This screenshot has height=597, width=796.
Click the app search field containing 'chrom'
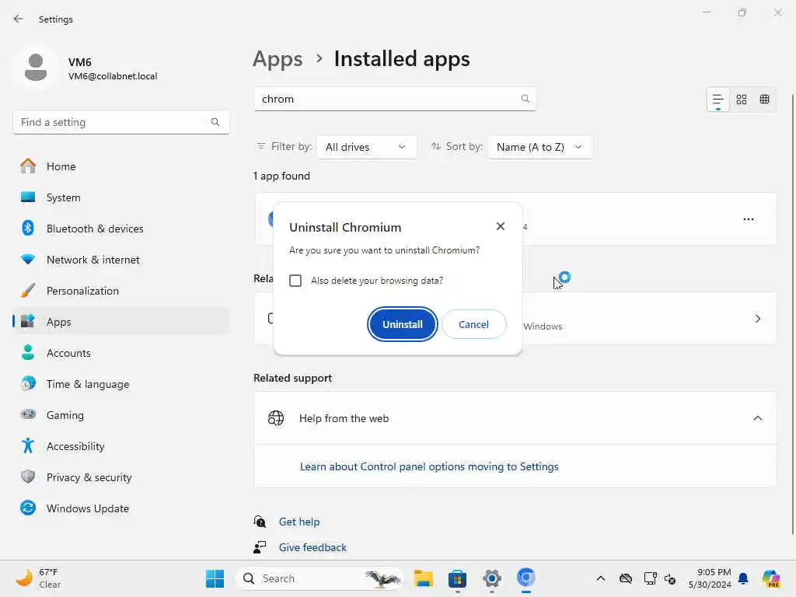coord(394,99)
